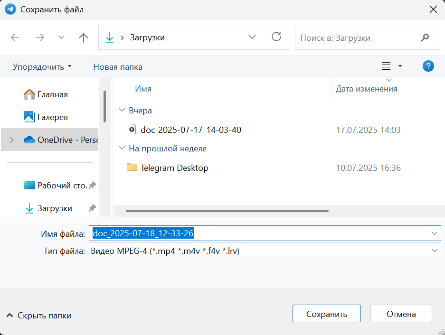Select the doc_2025-07-17_14-03-40 video file
The image size is (445, 335).
click(x=190, y=130)
